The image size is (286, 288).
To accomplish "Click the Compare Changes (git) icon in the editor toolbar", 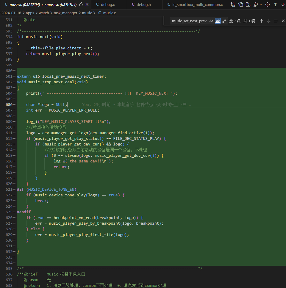I will click(x=233, y=4).
